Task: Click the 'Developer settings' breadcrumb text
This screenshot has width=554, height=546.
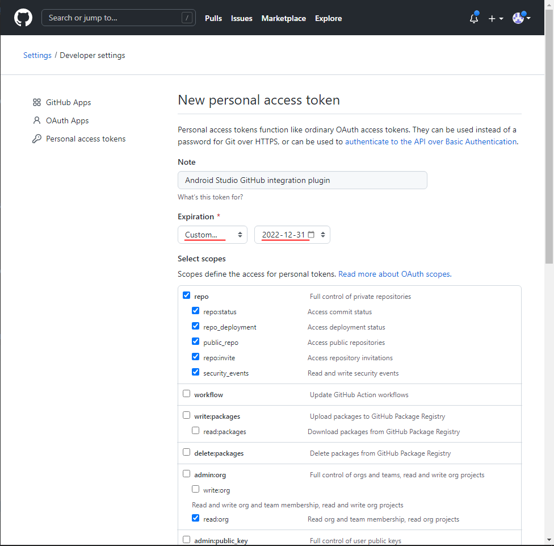Action: pyautogui.click(x=93, y=56)
